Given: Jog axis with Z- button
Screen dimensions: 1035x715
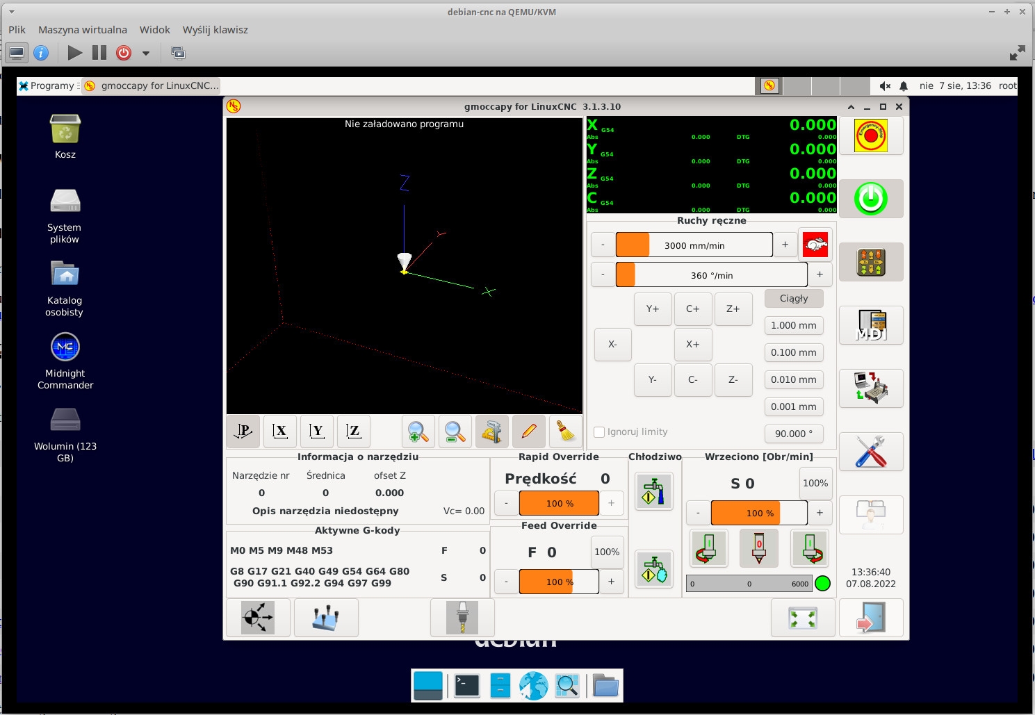Looking at the screenshot, I should coord(733,380).
